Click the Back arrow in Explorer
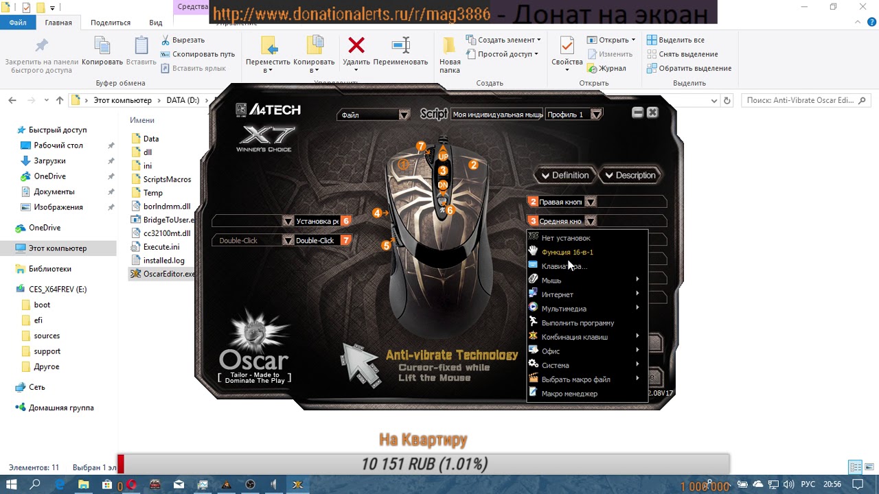The image size is (879, 494). click(12, 100)
